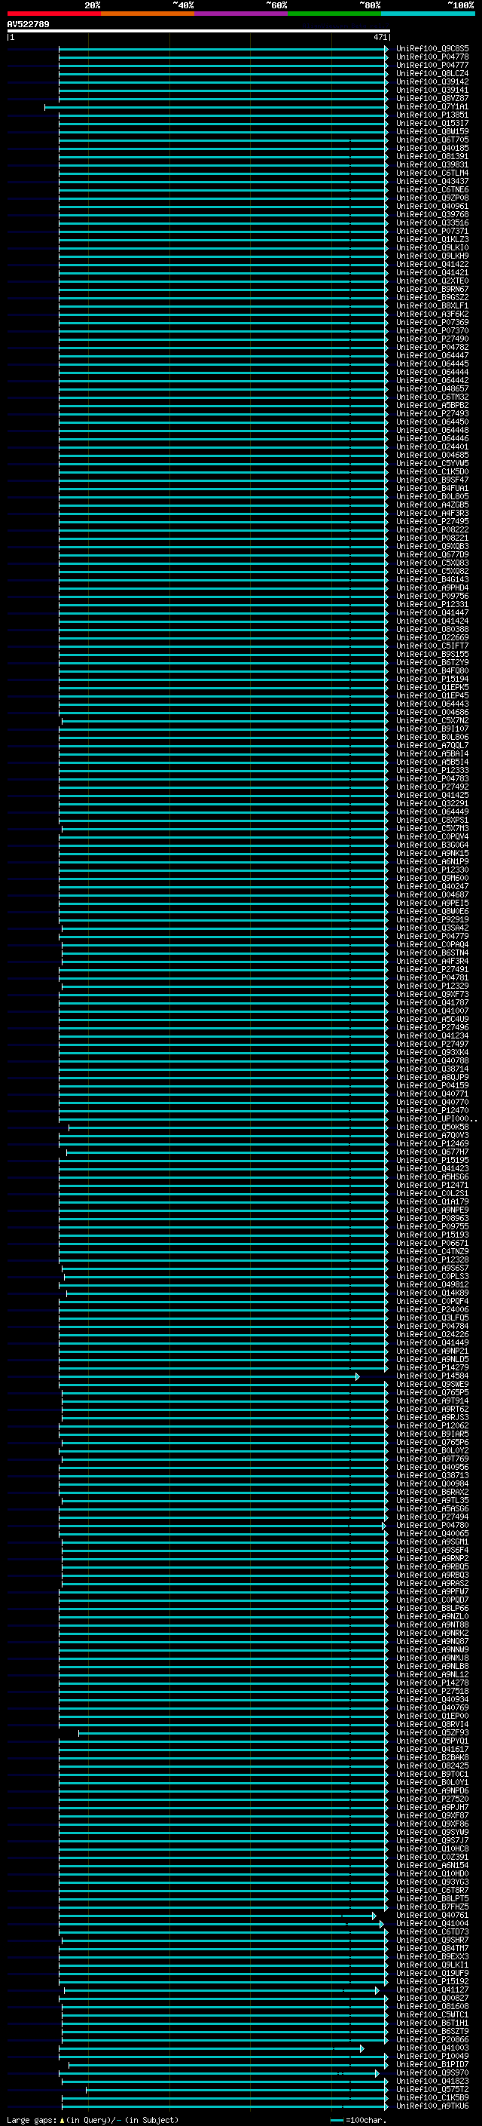Click the red 20% identity legend bar
Screen dimensions: 482x2126
pos(53,14)
